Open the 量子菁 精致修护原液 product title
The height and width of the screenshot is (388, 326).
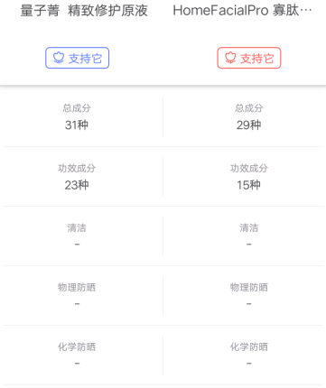click(84, 11)
